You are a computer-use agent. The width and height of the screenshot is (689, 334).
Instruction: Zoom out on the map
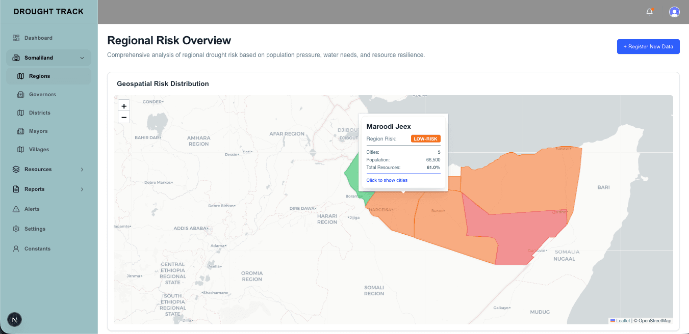tap(124, 118)
